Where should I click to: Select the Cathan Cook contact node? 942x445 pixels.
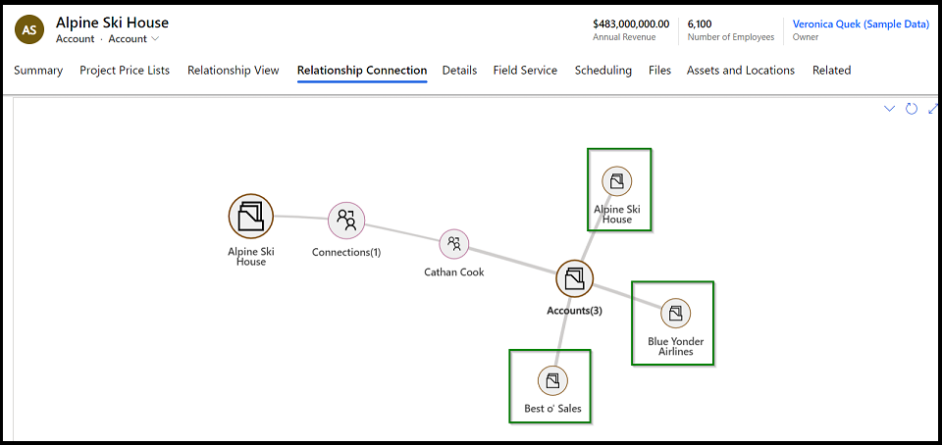click(454, 244)
